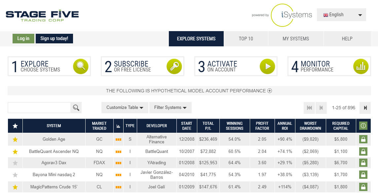Sort by the Developer column header
The height and width of the screenshot is (193, 378).
coord(157,126)
